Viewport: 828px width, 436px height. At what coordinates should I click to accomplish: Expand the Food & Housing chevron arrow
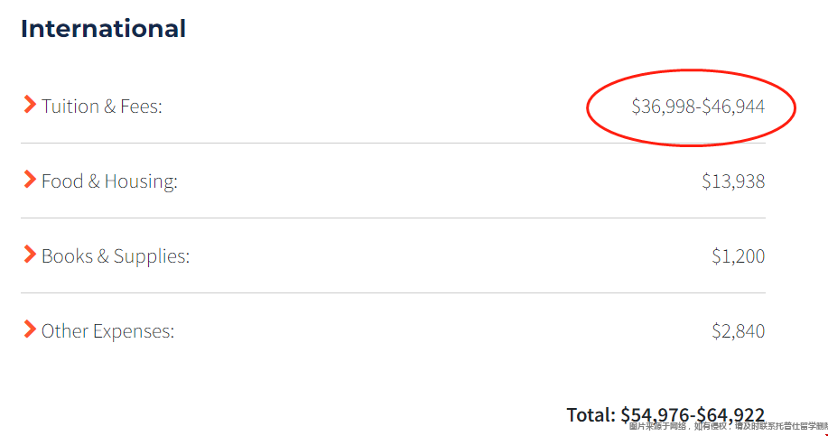point(30,180)
